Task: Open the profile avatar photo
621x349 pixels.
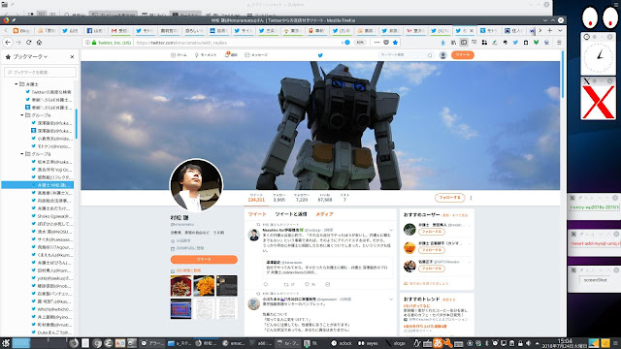Action: tap(196, 185)
